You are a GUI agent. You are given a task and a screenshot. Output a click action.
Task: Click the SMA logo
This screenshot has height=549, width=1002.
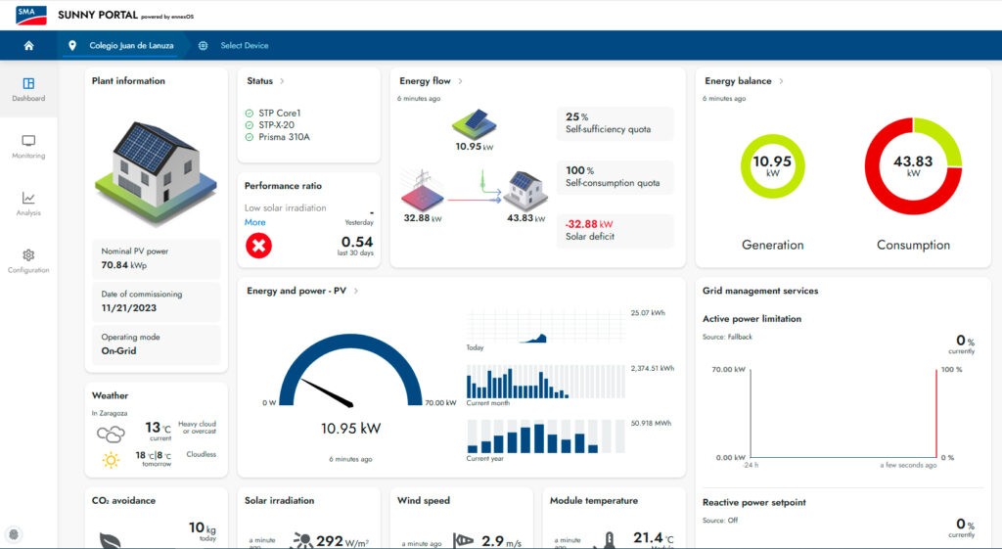31,15
